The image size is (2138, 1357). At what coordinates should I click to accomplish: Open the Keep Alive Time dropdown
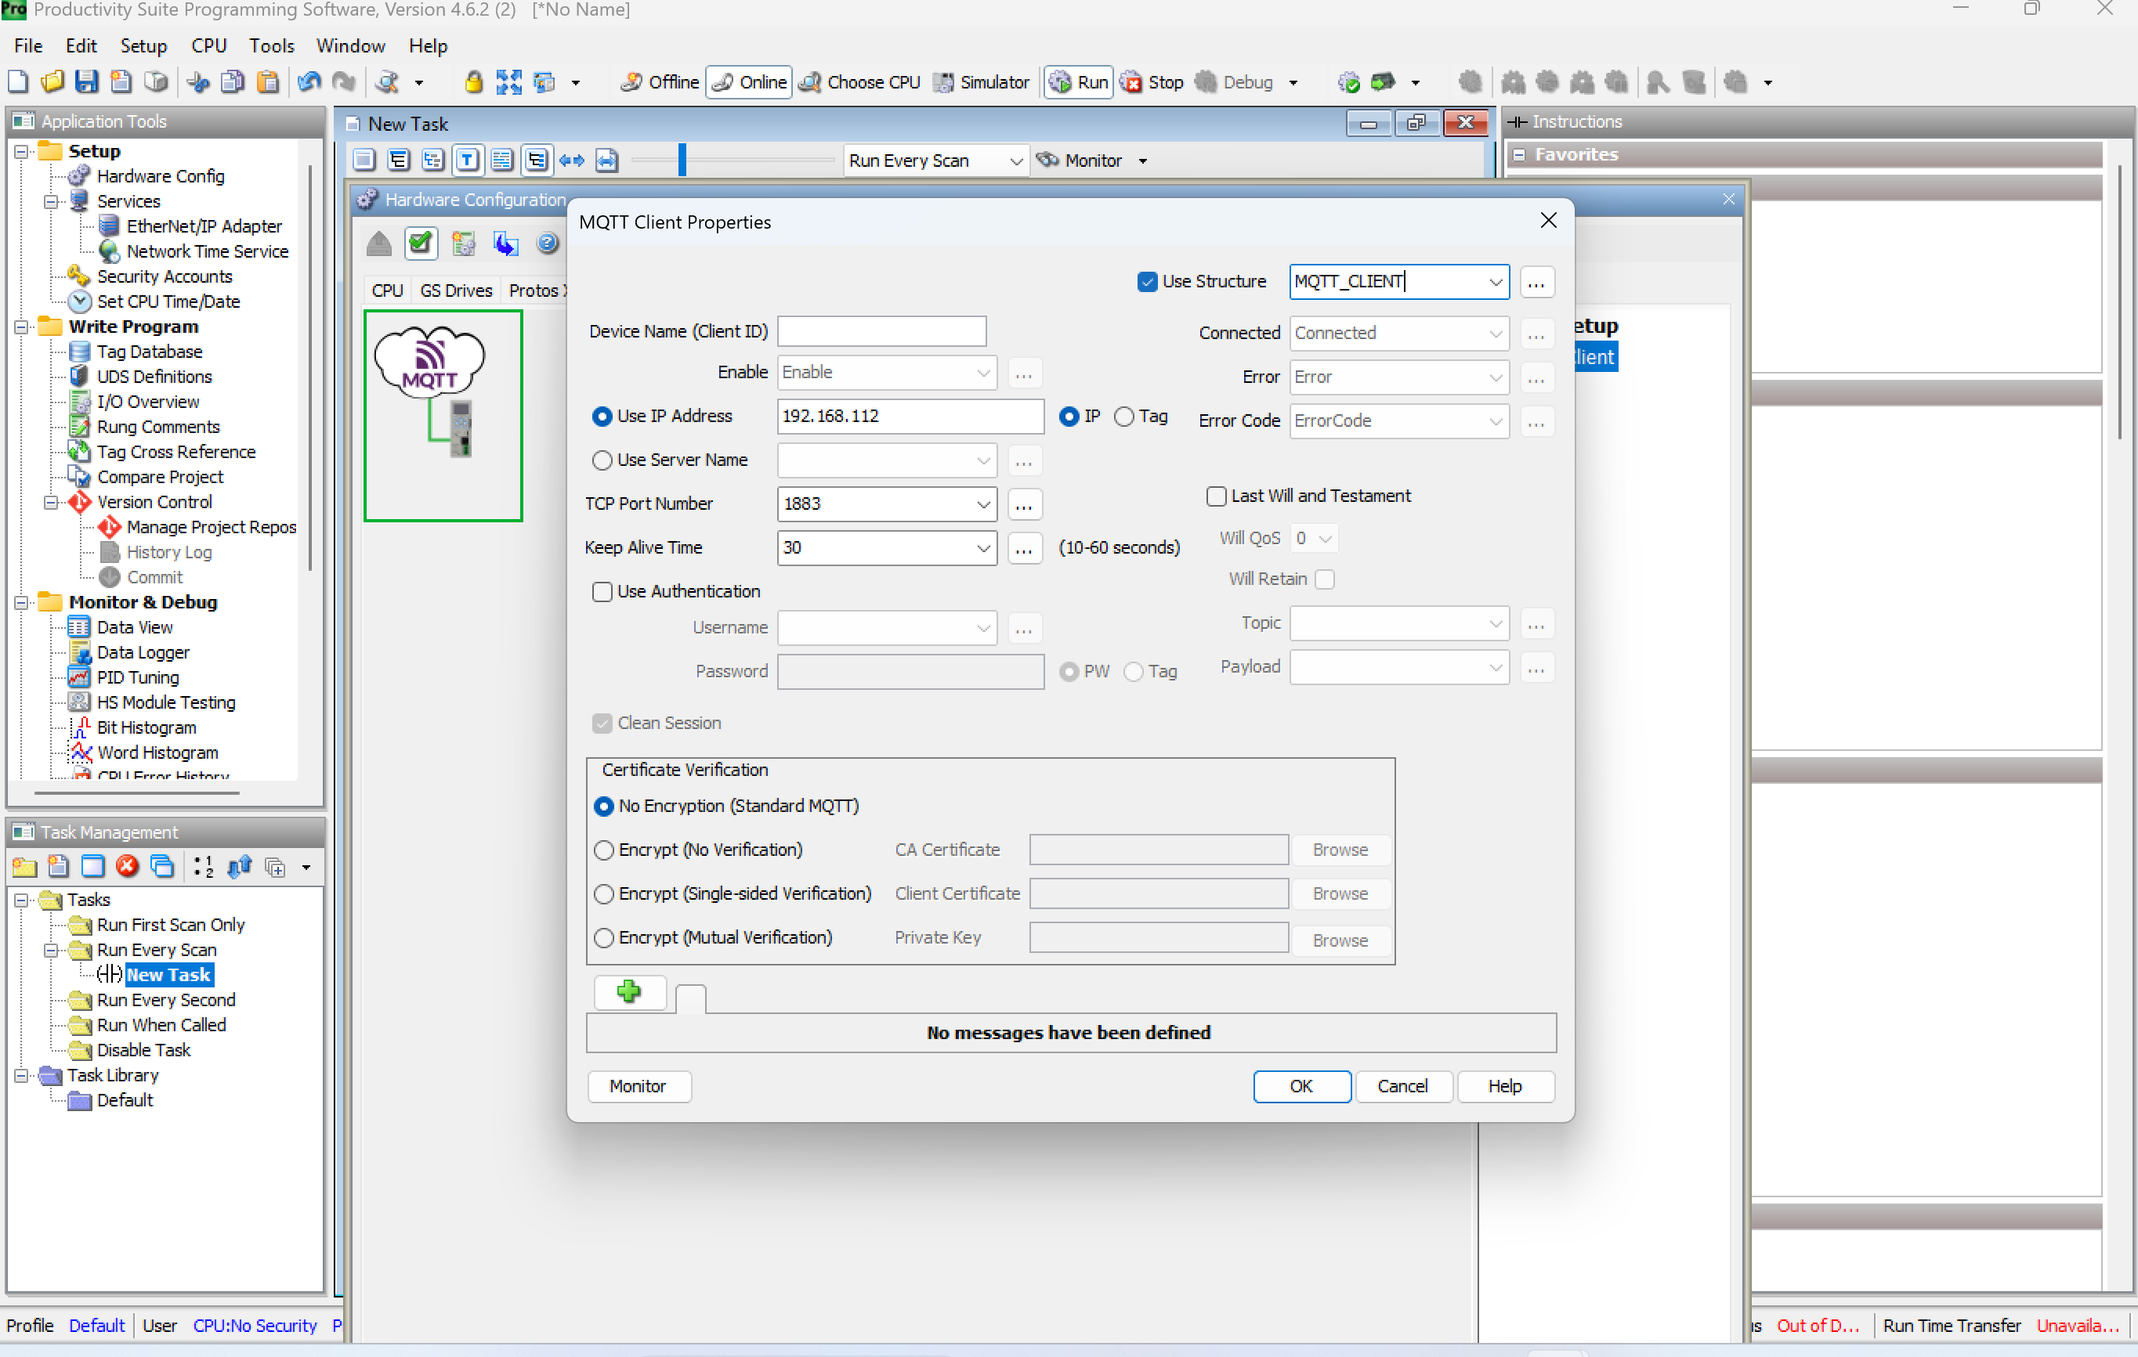tap(983, 547)
